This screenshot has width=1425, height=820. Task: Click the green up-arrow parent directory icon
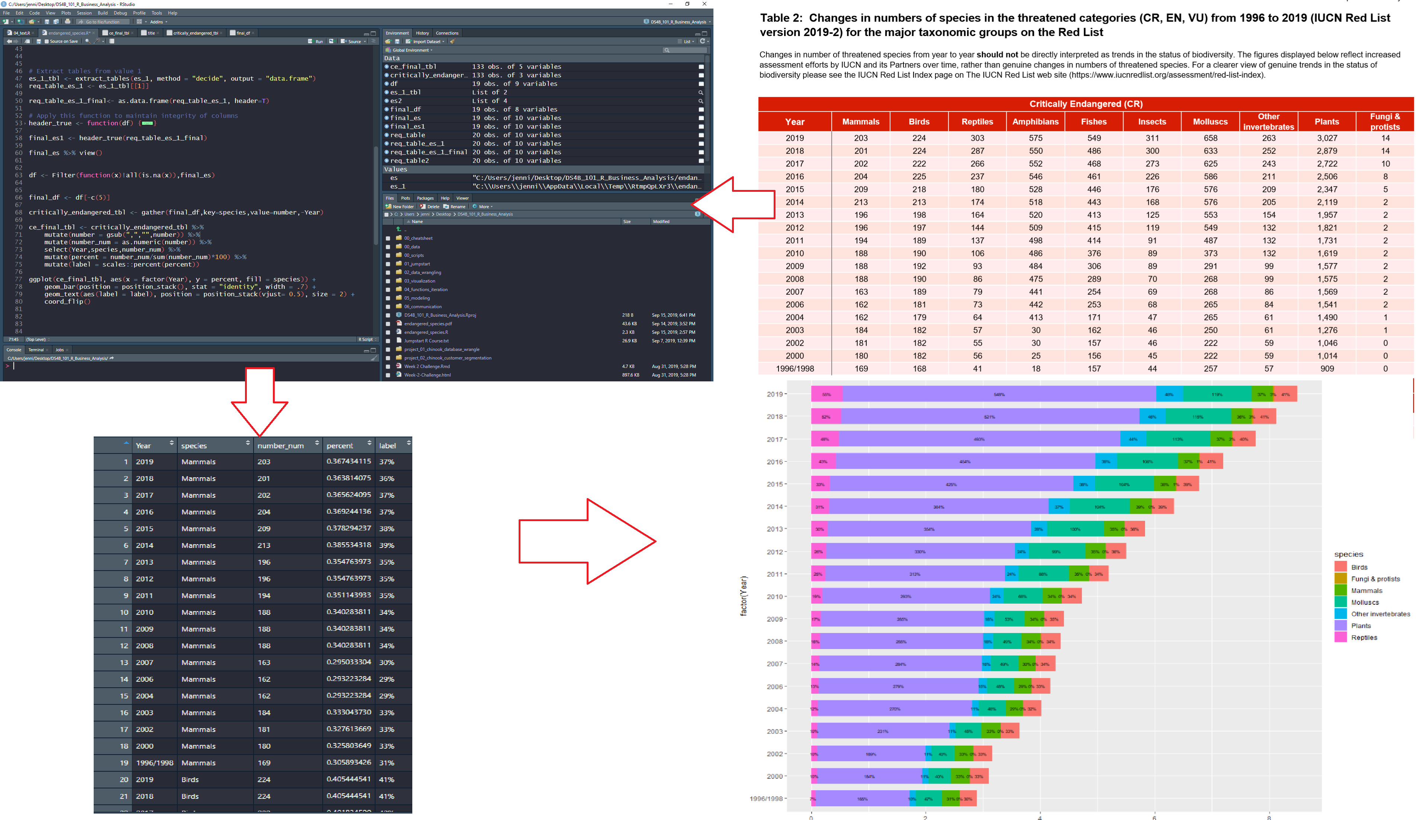click(398, 229)
